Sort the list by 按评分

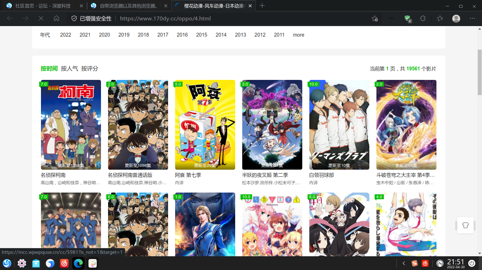click(x=90, y=69)
